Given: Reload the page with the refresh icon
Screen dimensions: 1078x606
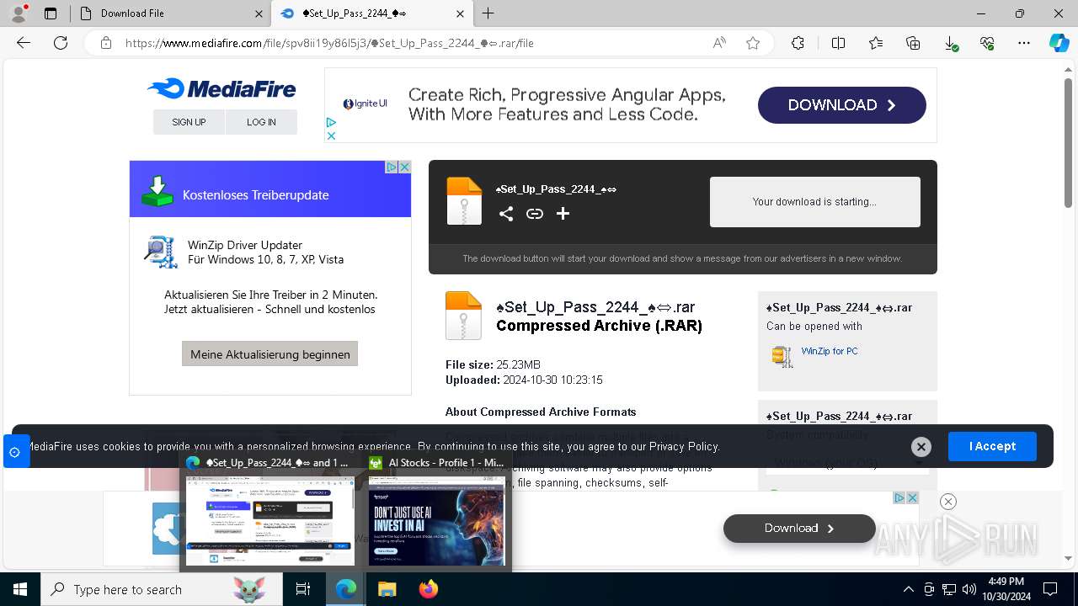Looking at the screenshot, I should 61,43.
